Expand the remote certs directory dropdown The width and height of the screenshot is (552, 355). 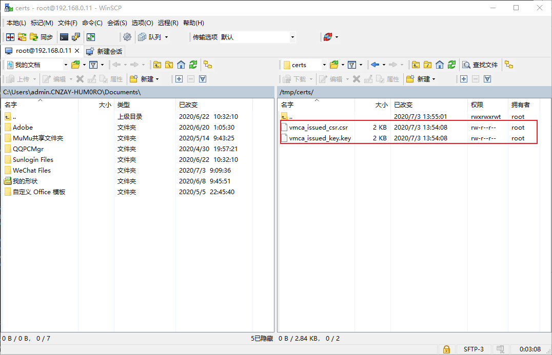pos(325,65)
